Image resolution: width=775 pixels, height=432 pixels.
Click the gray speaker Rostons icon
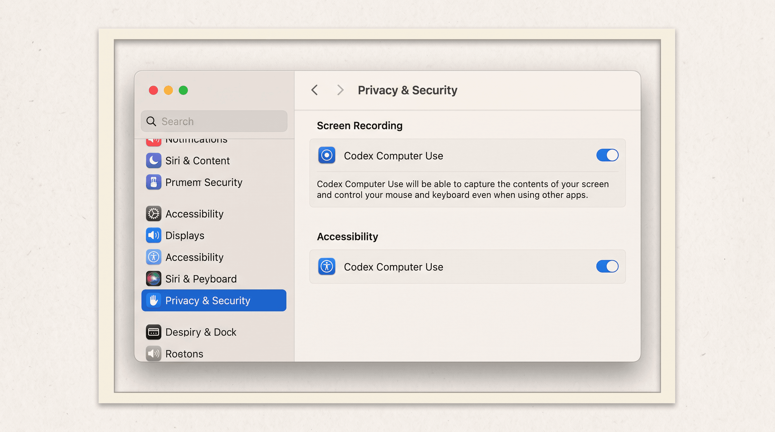point(153,354)
